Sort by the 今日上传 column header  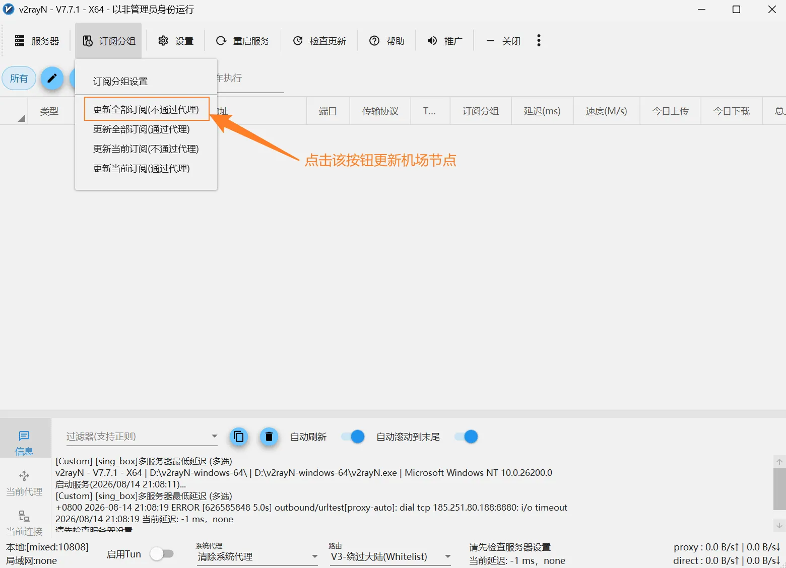(671, 111)
